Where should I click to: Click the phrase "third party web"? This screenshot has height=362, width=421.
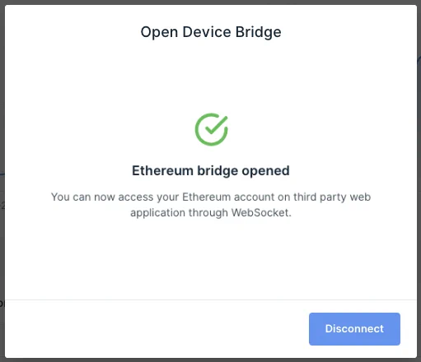tap(332, 197)
